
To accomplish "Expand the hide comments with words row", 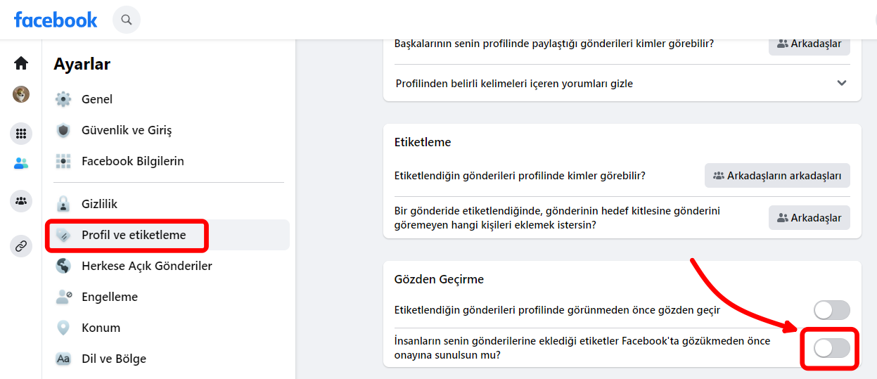I will [x=841, y=83].
